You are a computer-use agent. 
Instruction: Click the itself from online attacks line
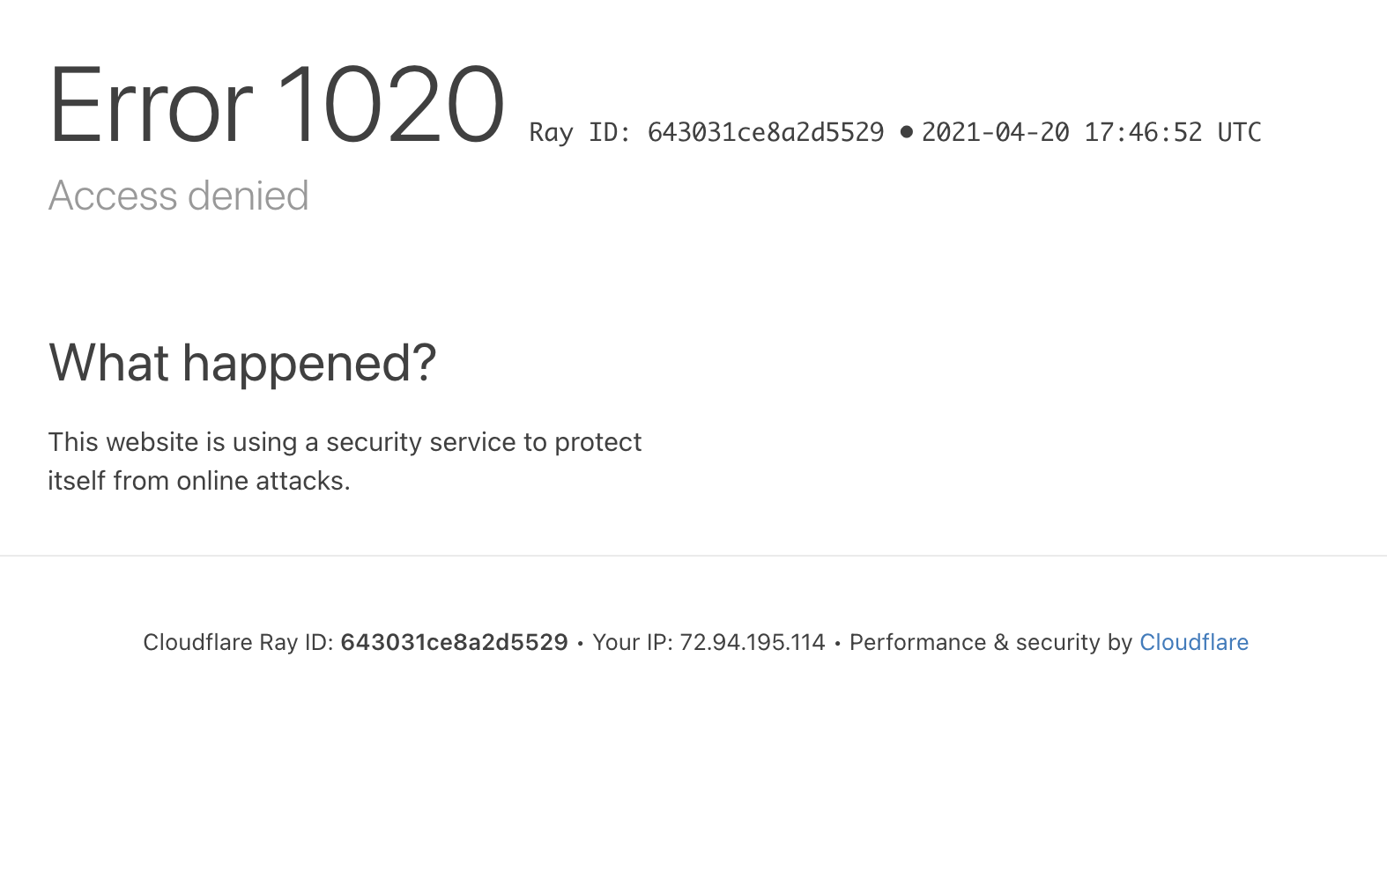199,481
